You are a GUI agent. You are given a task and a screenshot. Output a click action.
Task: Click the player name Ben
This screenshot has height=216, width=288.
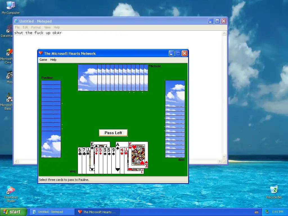tap(181, 160)
